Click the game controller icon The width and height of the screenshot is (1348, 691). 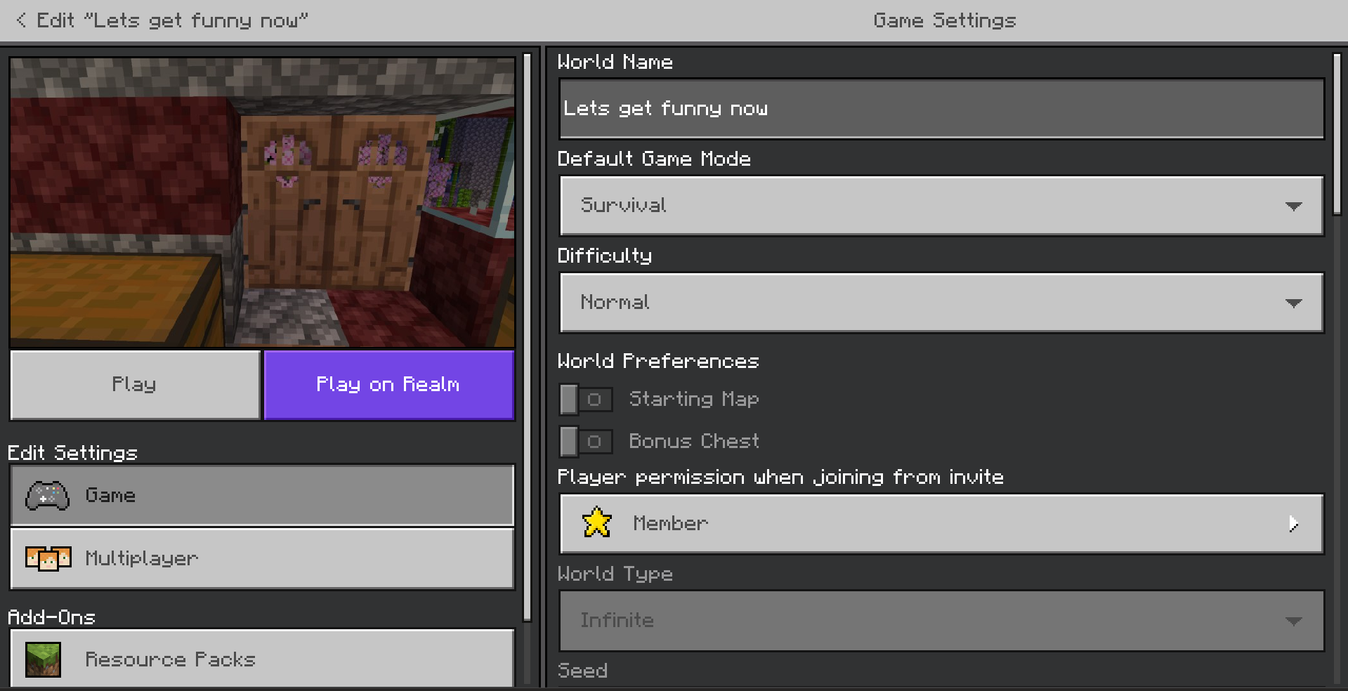47,496
